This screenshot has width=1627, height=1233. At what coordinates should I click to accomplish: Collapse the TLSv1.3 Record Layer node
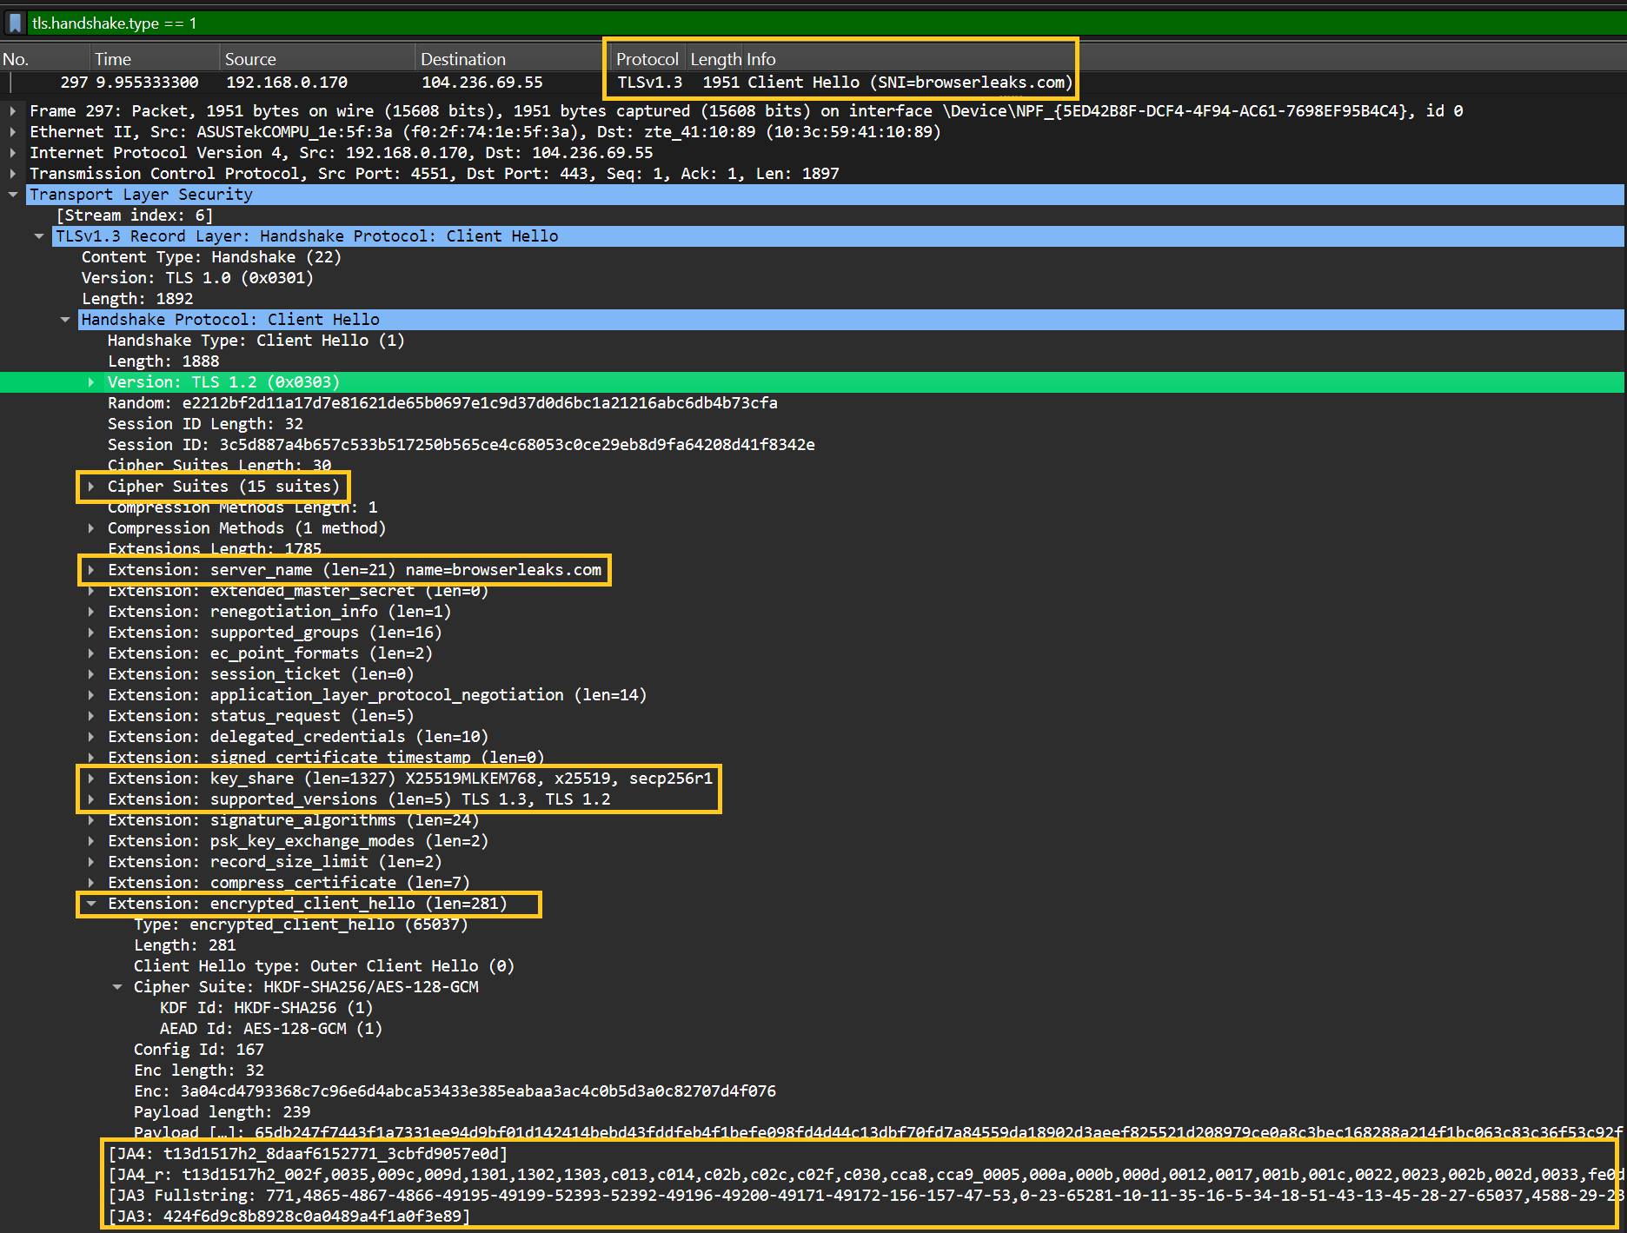tap(39, 236)
